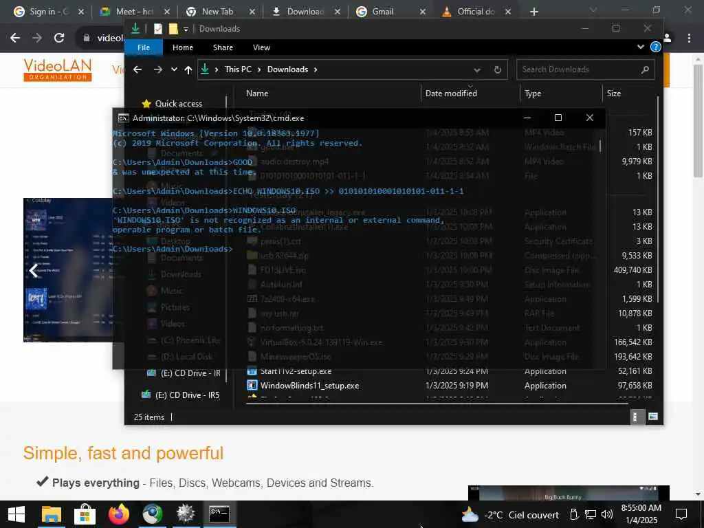Screen dimensions: 704x528
Task: Launch Firefox from the taskbar
Action: tap(118, 514)
